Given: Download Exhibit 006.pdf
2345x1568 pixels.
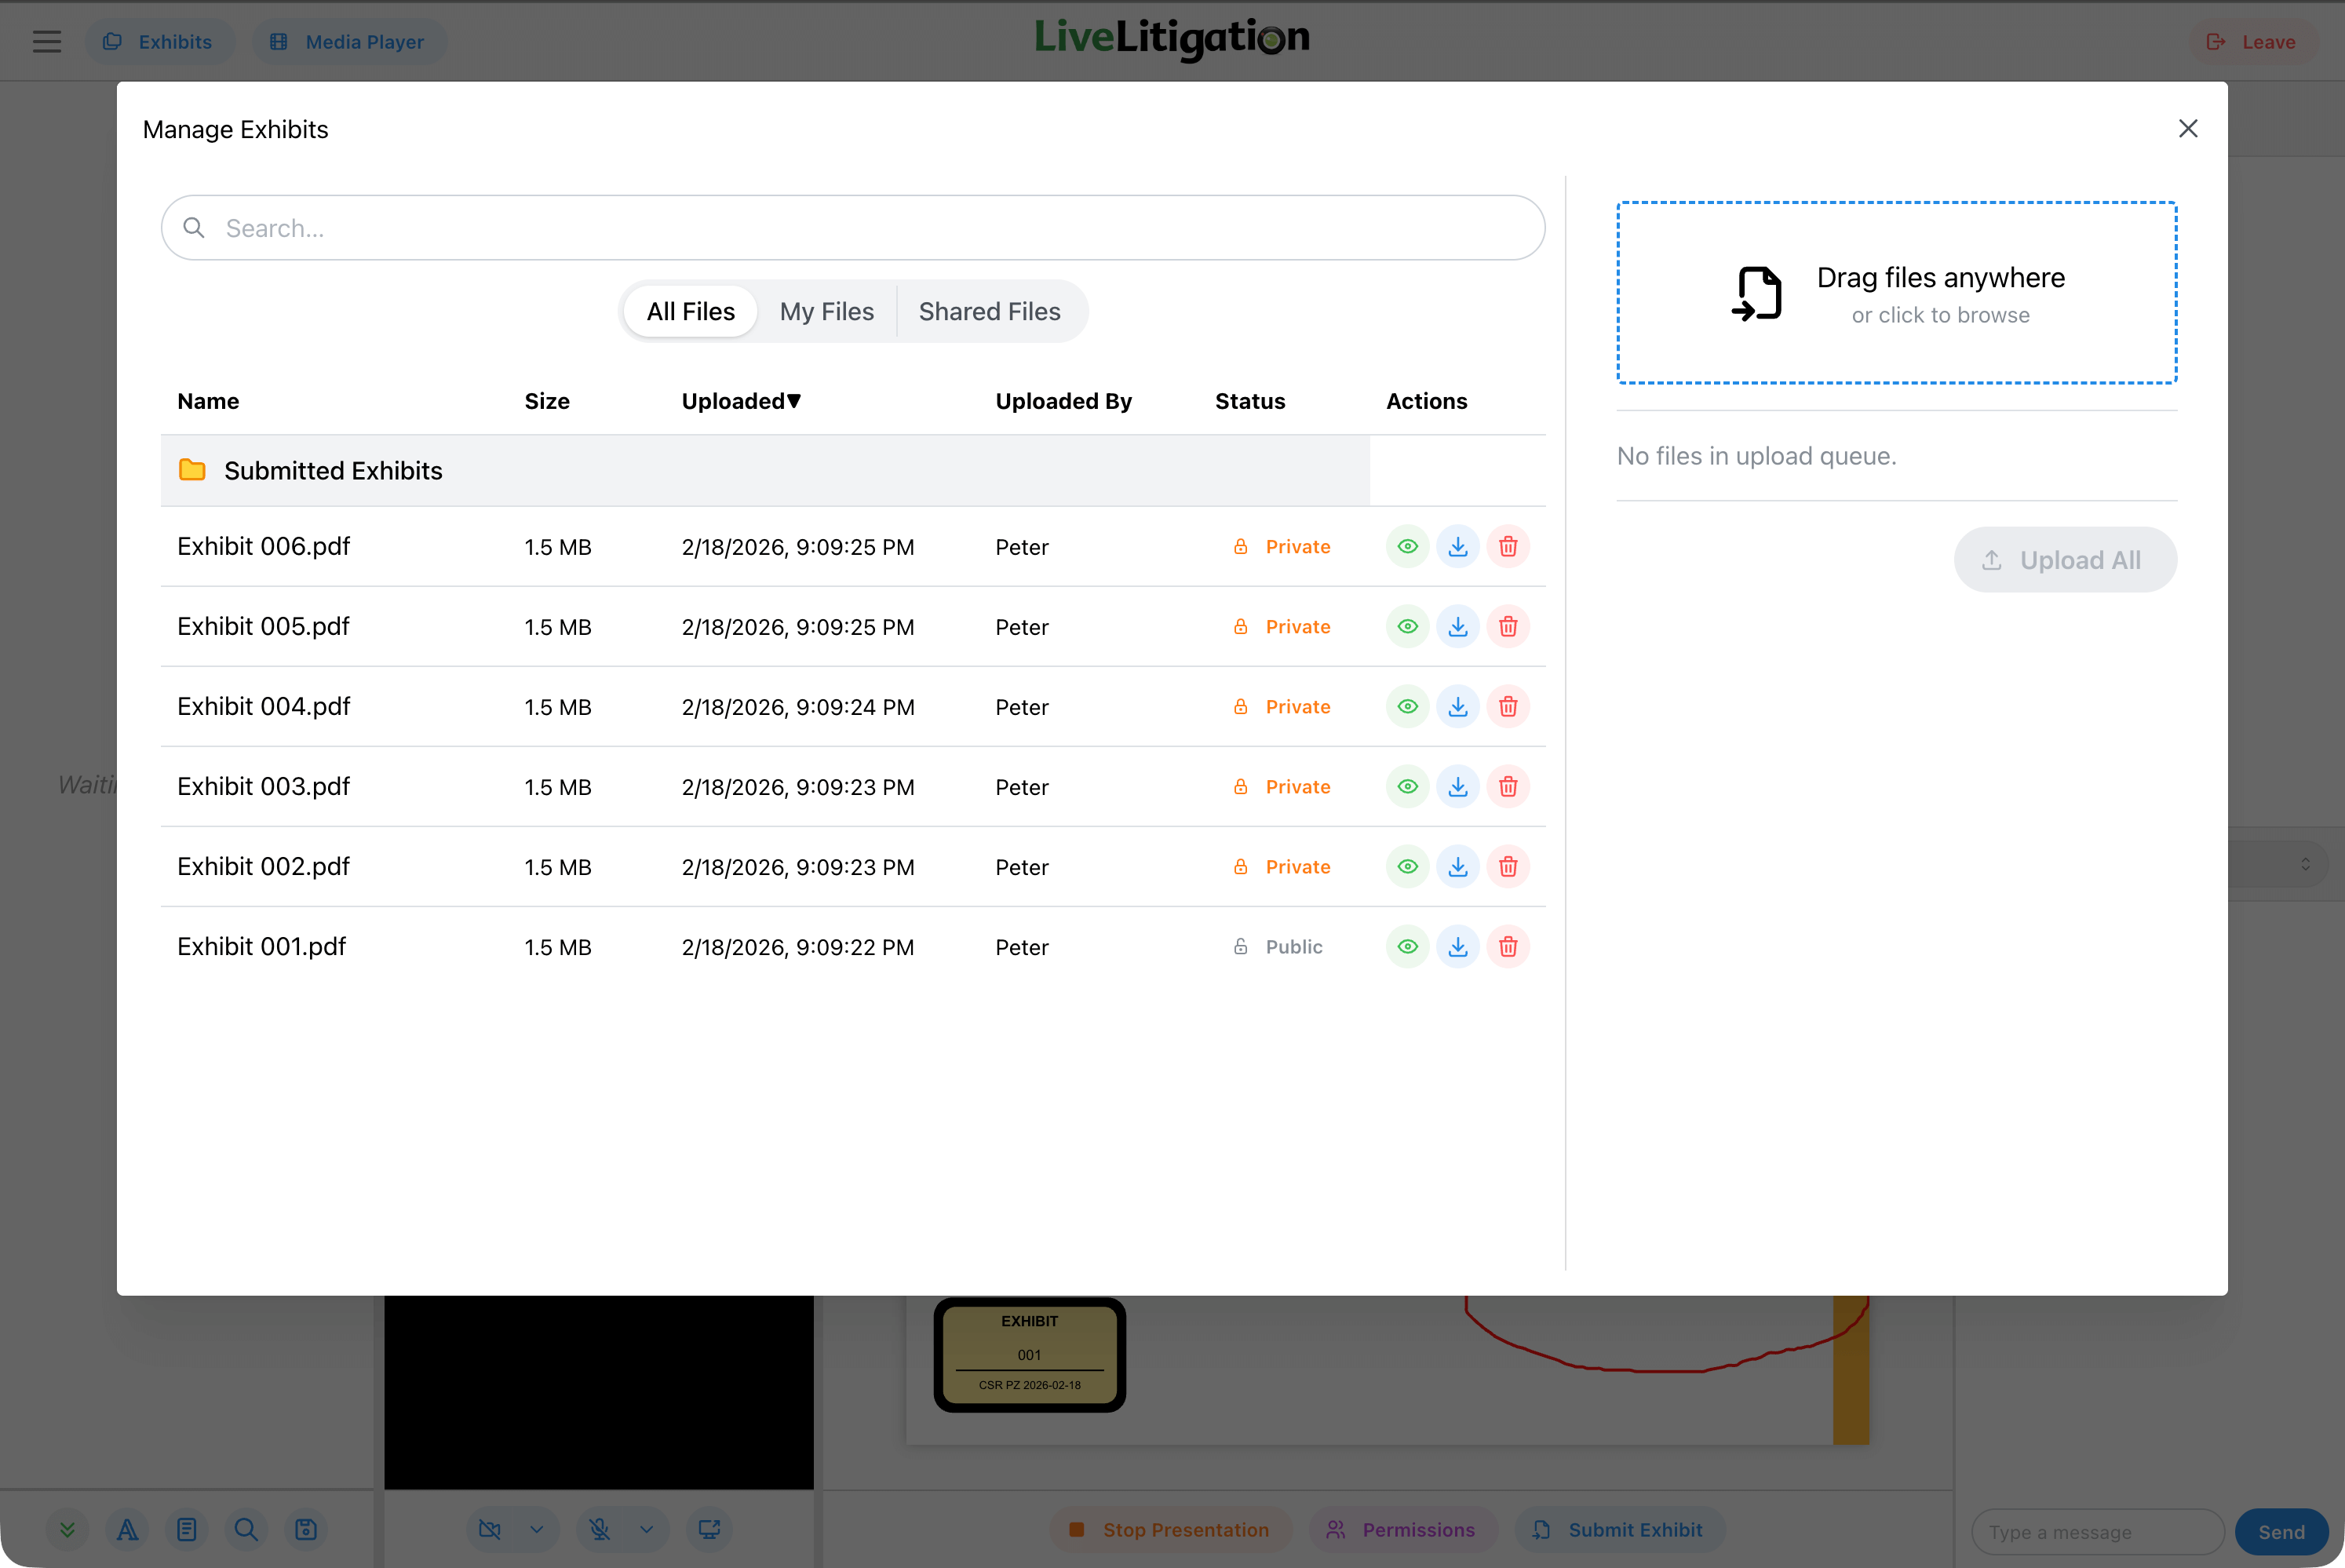Looking at the screenshot, I should pos(1457,546).
